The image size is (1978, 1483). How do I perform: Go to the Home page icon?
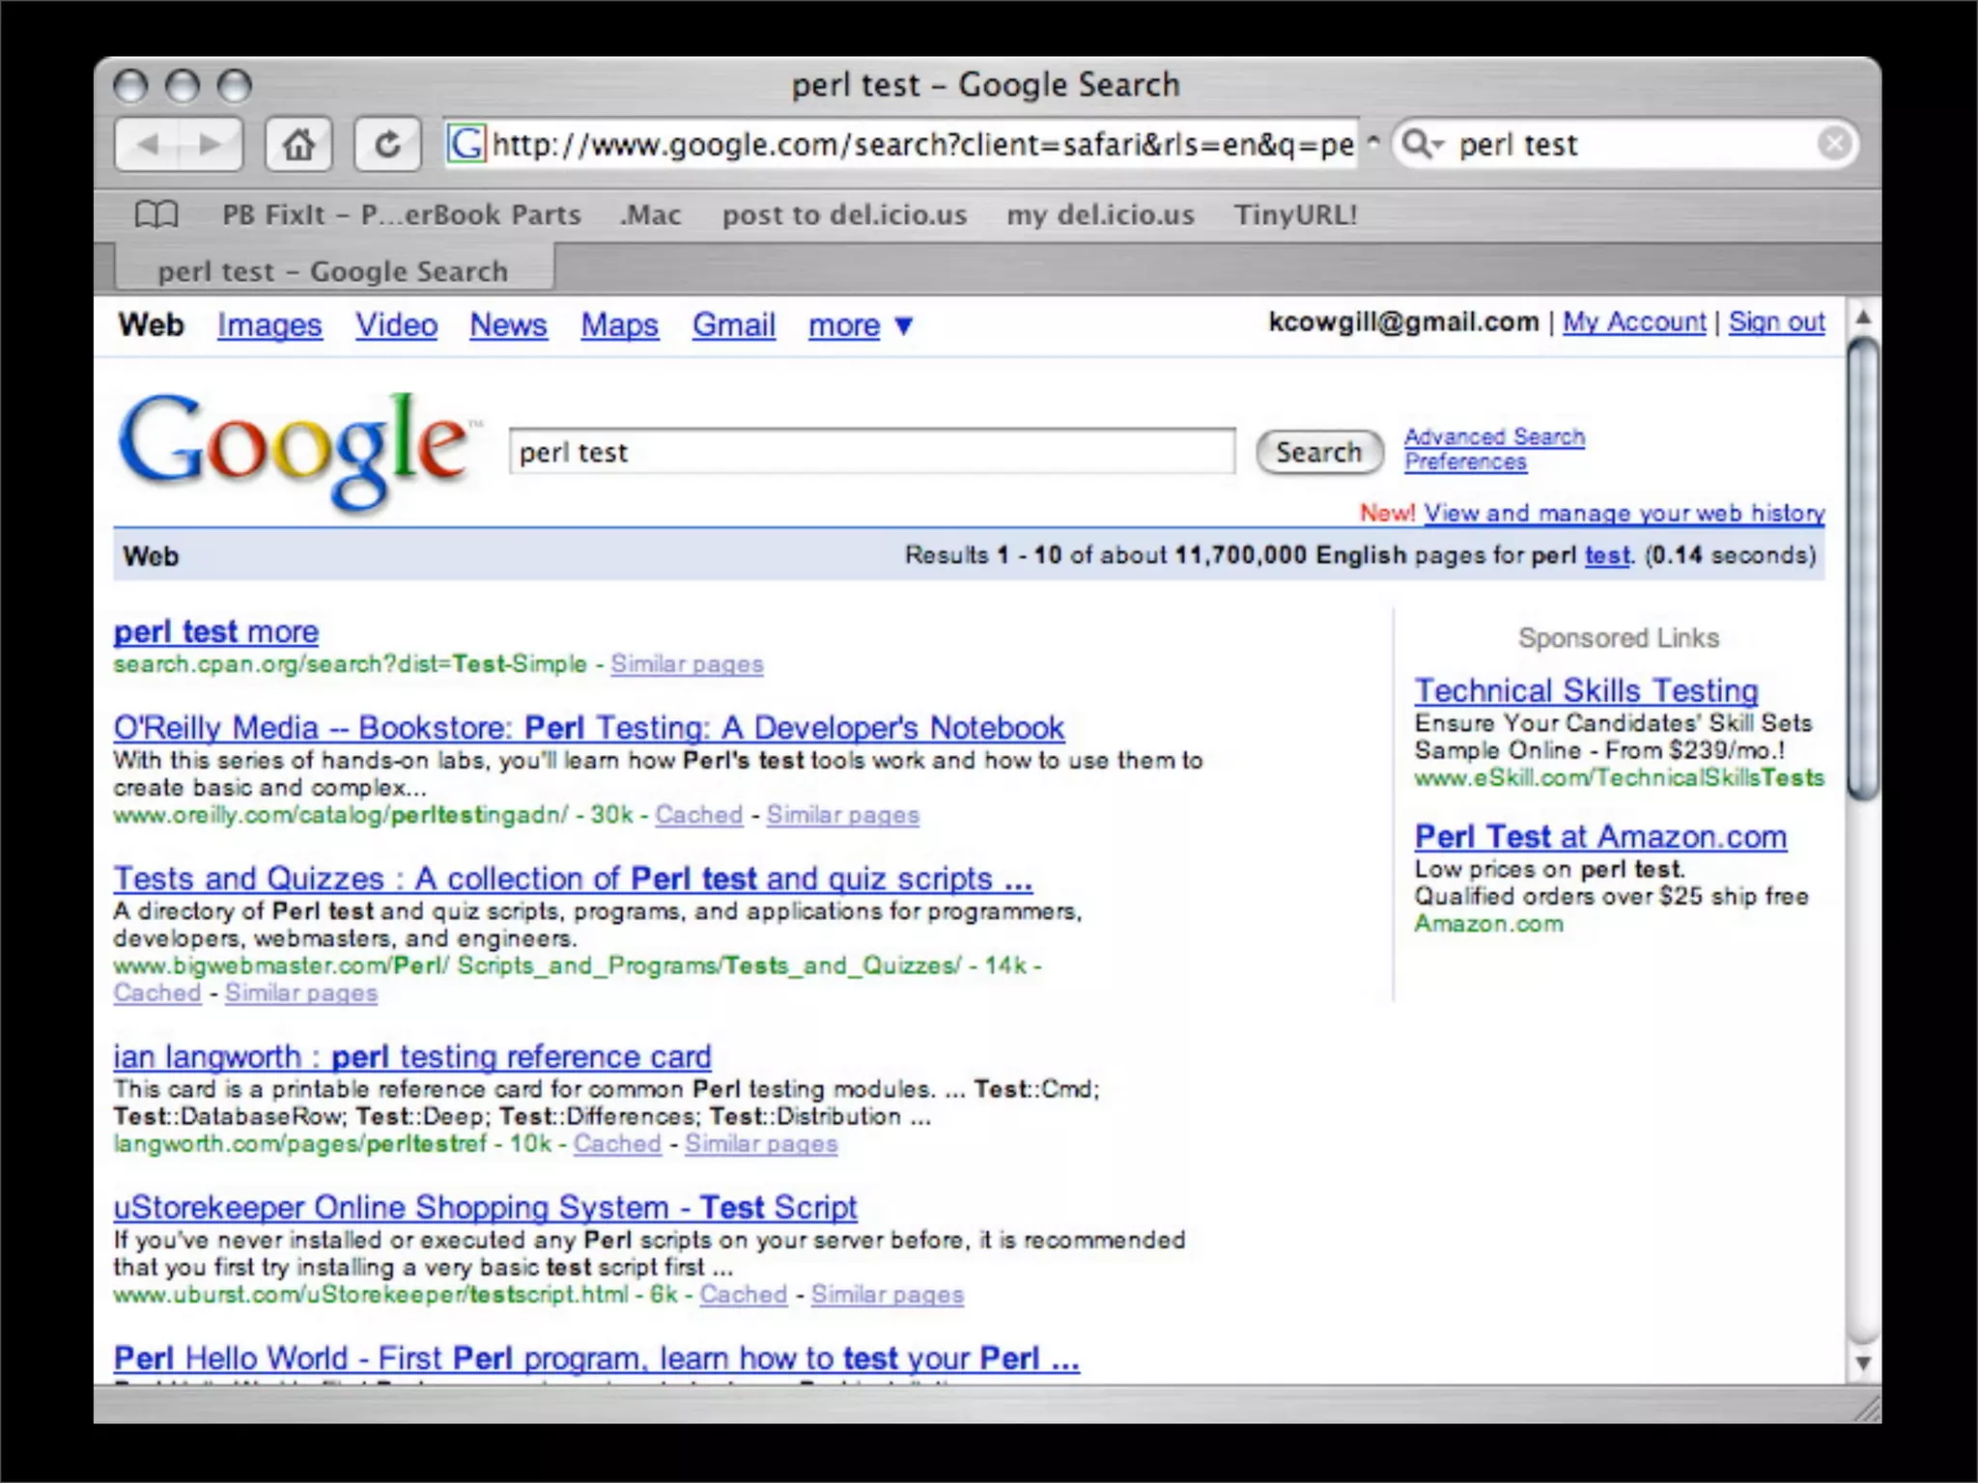coord(298,145)
